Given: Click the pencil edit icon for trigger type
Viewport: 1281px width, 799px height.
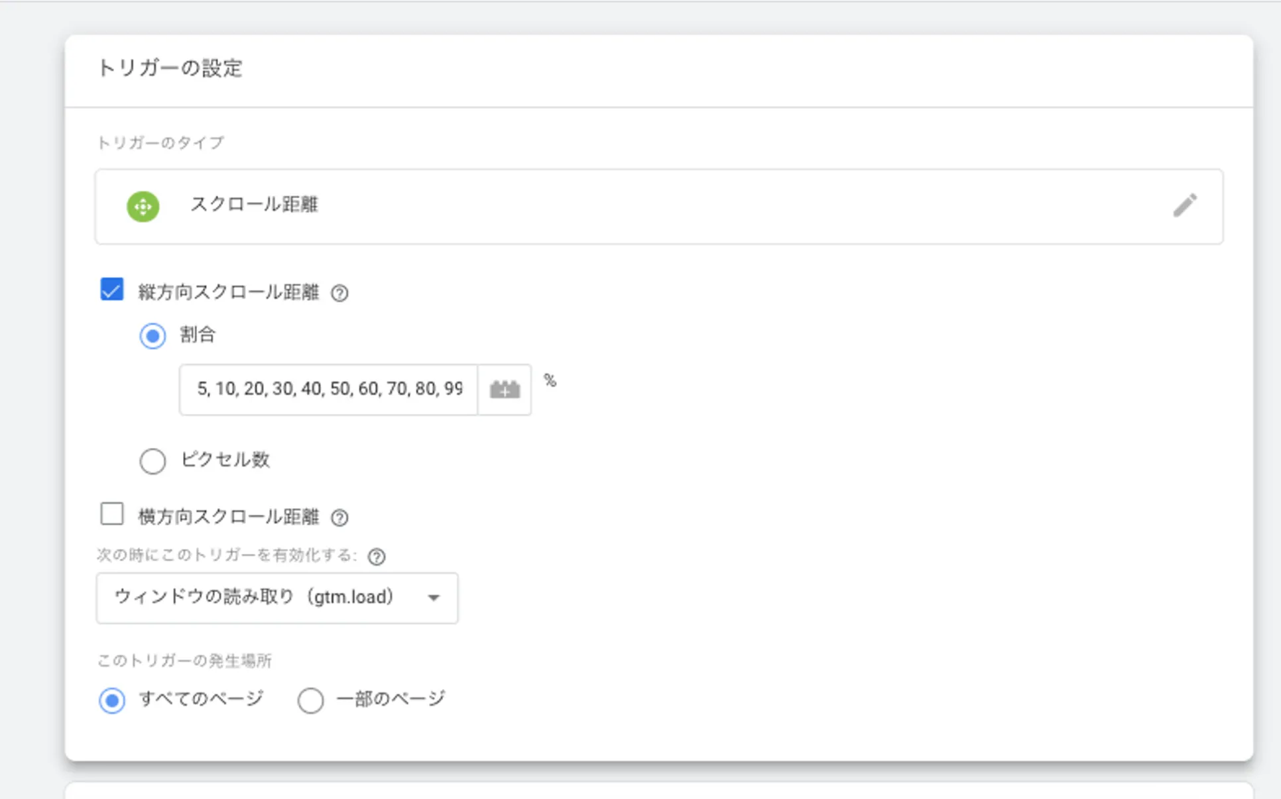Looking at the screenshot, I should click(1184, 205).
